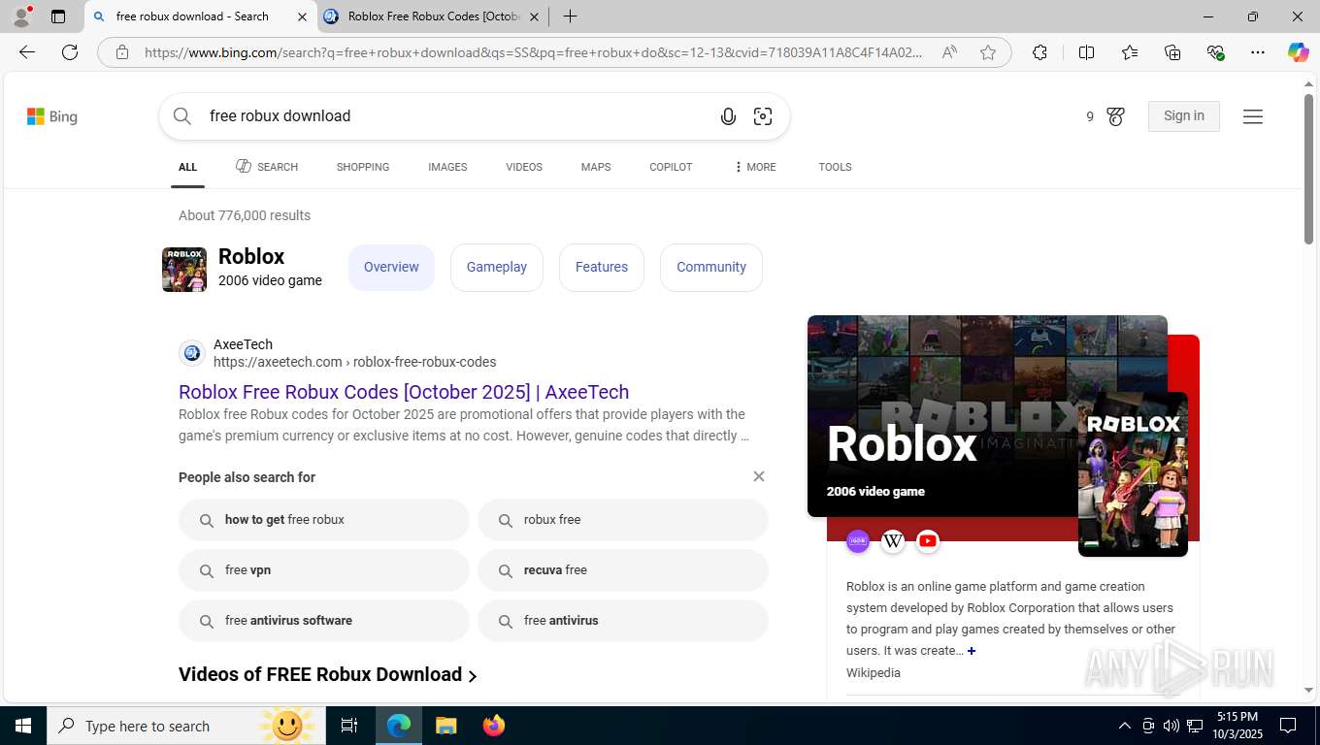The image size is (1320, 745).
Task: Open Edge Settings and more menu
Action: point(1258,52)
